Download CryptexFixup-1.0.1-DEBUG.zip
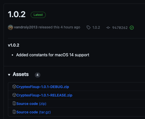This screenshot has height=119, width=145. pos(43,87)
